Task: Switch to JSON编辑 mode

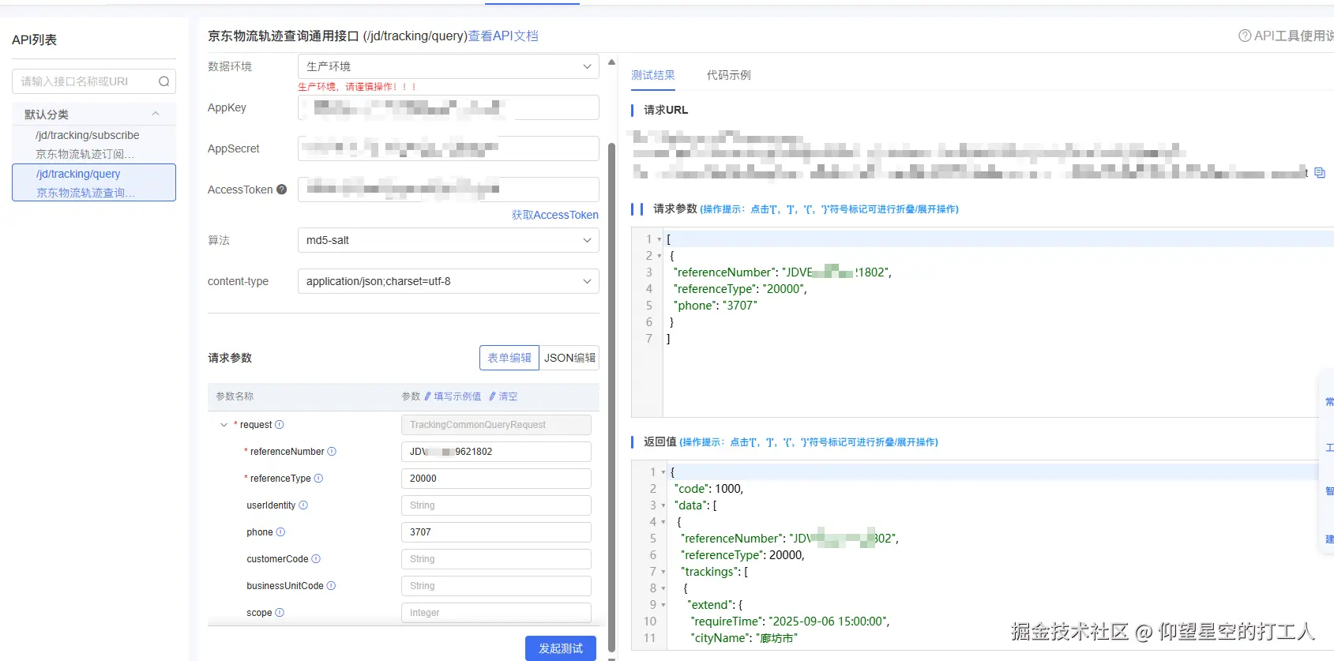Action: [569, 358]
